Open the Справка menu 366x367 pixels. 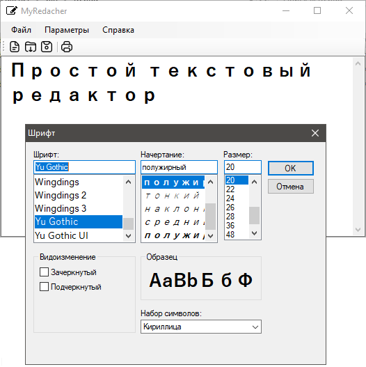point(118,30)
